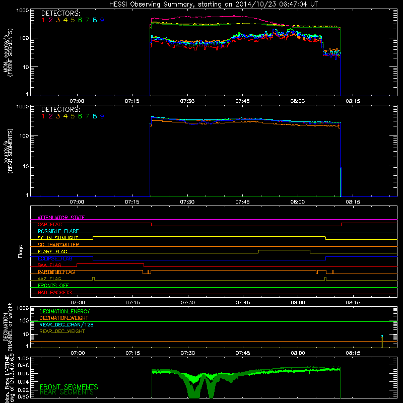Click the 0.98 tick on livetime axis
The width and height of the screenshot is (403, 403).
pos(23,365)
